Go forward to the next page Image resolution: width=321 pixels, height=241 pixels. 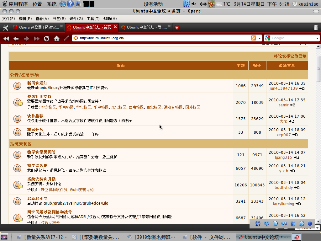point(26,38)
